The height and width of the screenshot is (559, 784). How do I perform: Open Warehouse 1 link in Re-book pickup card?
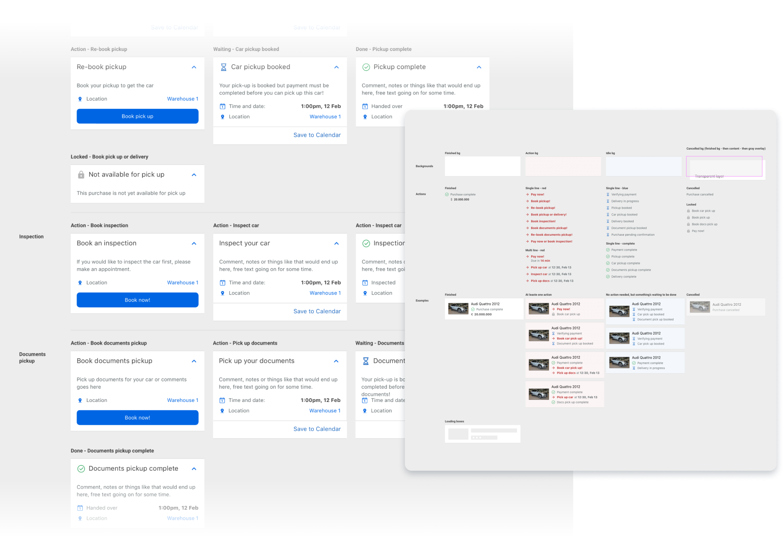pos(182,99)
